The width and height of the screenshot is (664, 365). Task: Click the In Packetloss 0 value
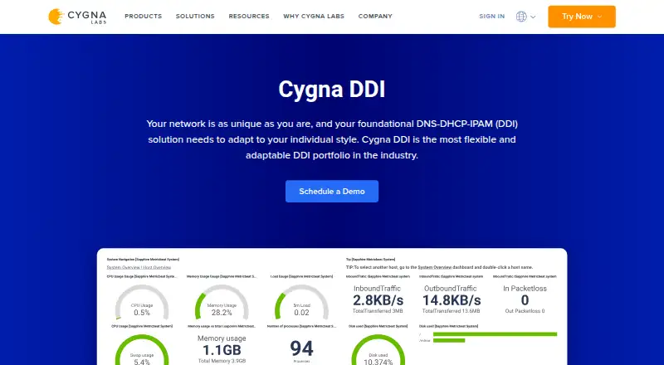(x=525, y=300)
